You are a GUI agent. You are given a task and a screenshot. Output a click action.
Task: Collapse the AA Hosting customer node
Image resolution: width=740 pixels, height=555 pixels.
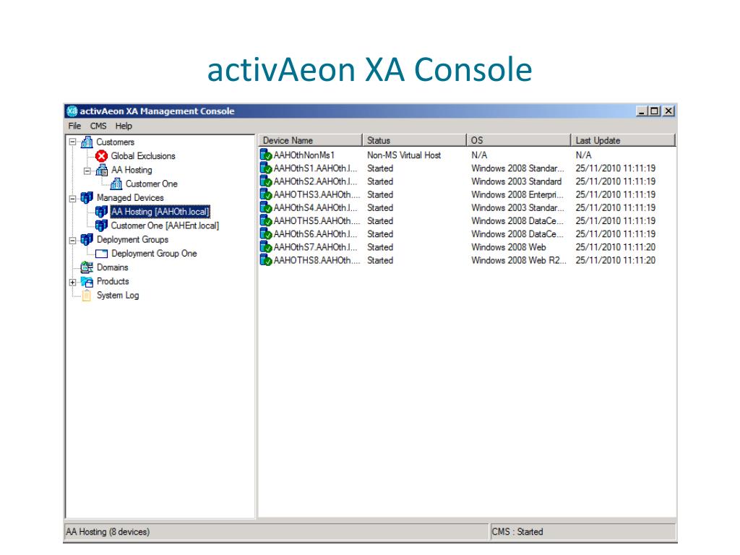coord(87,171)
